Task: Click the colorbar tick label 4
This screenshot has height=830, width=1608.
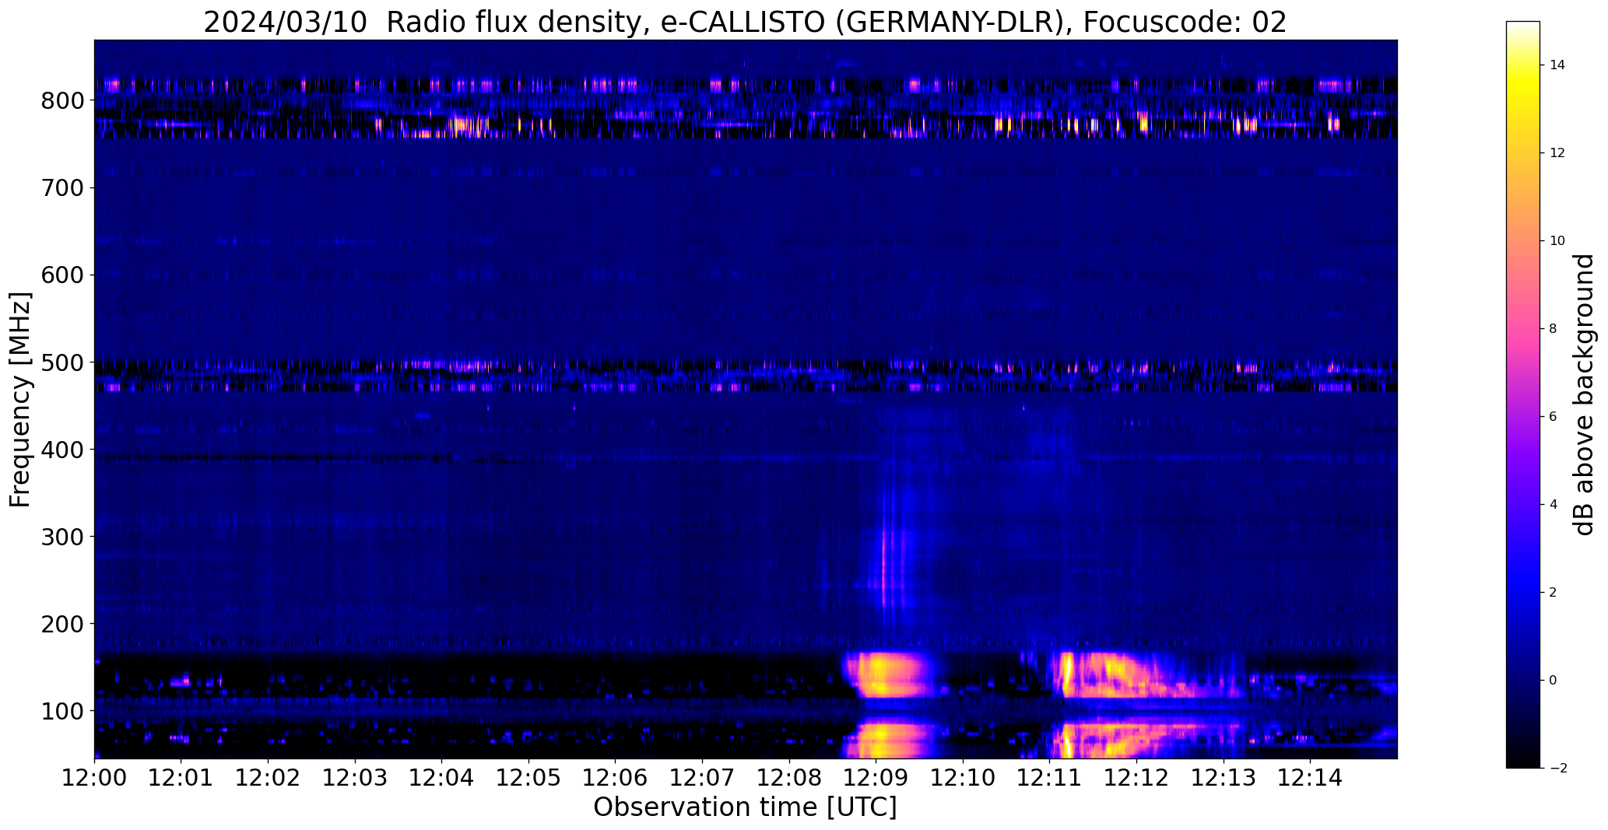Action: pyautogui.click(x=1553, y=505)
